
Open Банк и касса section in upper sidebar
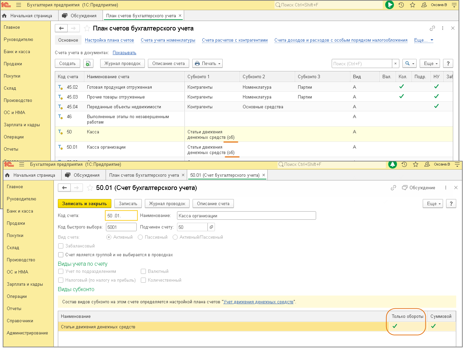[17, 52]
